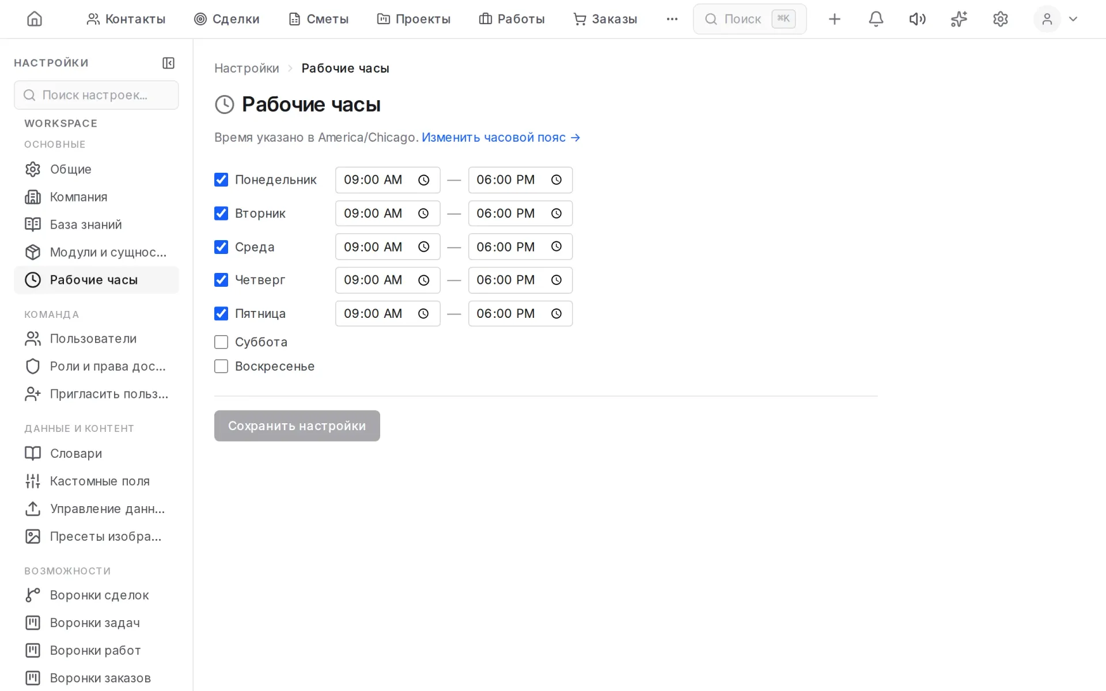
Task: Open the Работы menu item
Action: tap(512, 19)
